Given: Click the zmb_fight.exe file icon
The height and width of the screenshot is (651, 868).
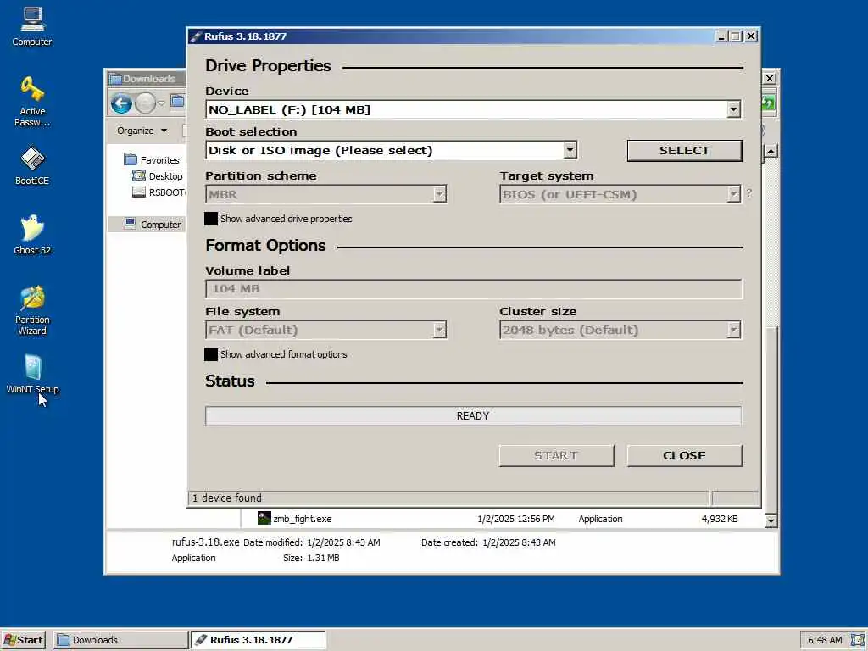Looking at the screenshot, I should pyautogui.click(x=264, y=518).
